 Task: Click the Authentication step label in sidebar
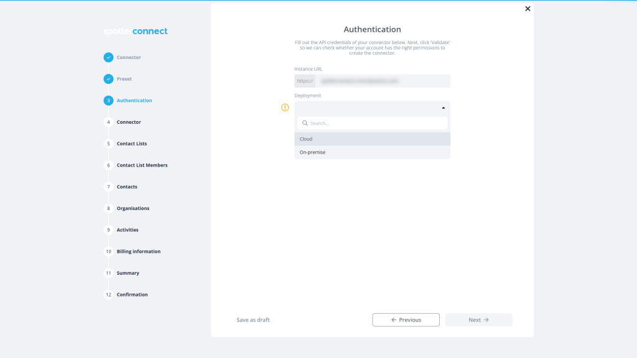[134, 100]
